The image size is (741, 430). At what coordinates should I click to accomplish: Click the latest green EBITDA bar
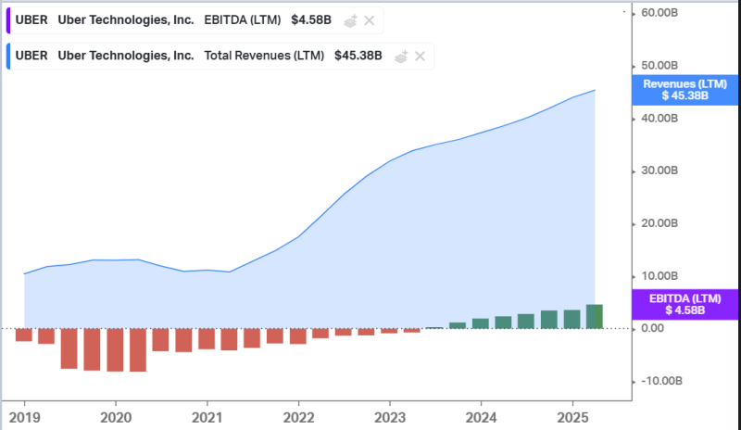pyautogui.click(x=595, y=316)
